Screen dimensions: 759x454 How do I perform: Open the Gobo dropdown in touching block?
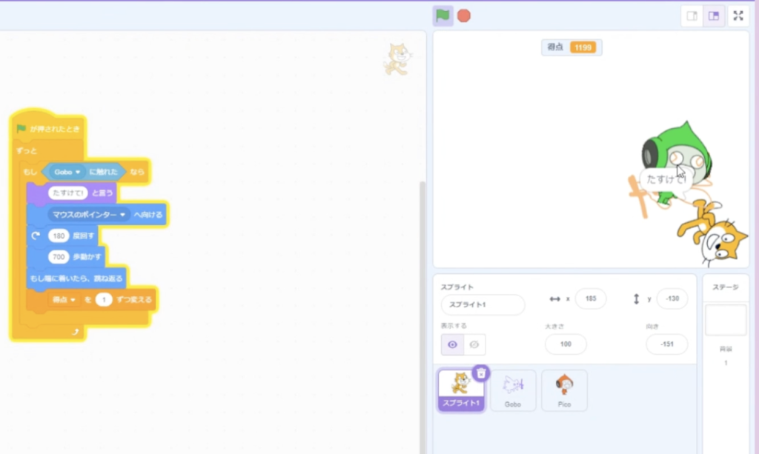click(67, 172)
